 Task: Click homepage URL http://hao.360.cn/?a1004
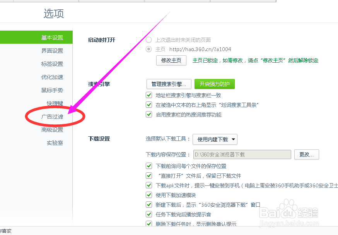coord(200,49)
